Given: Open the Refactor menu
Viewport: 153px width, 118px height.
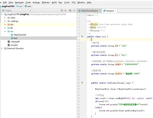Looking at the screenshot, I should (46, 3).
